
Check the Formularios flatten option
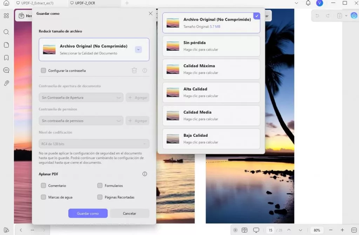coord(100,186)
